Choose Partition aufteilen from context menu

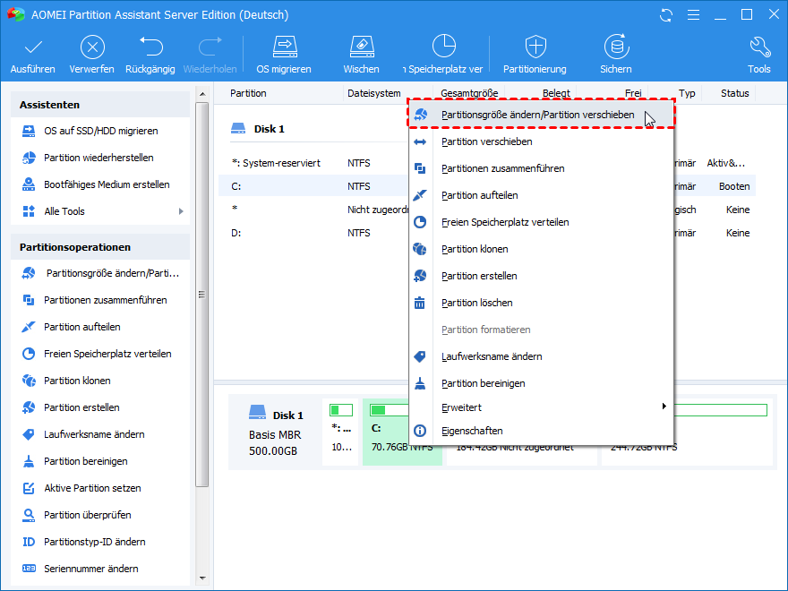[x=541, y=195]
